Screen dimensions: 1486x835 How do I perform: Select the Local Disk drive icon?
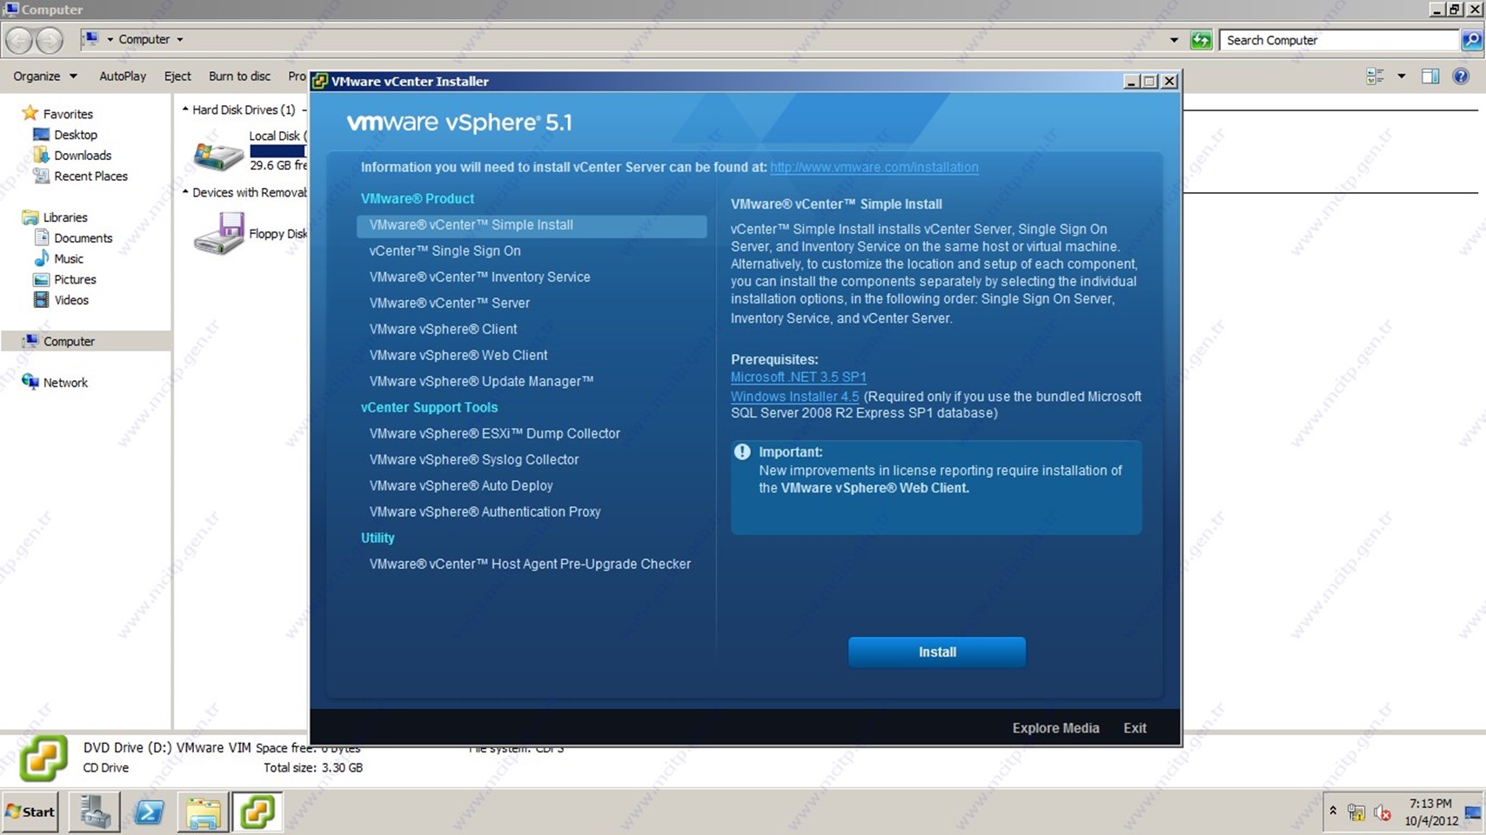(x=218, y=154)
